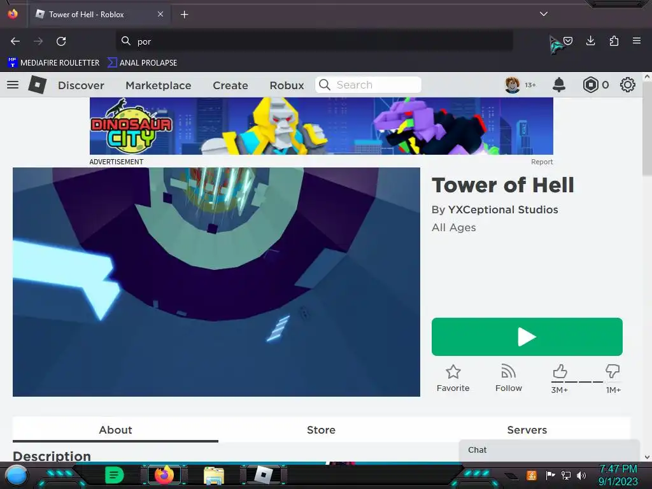Open the Marketplace page
Screen dimensions: 652x489
[x=159, y=85]
